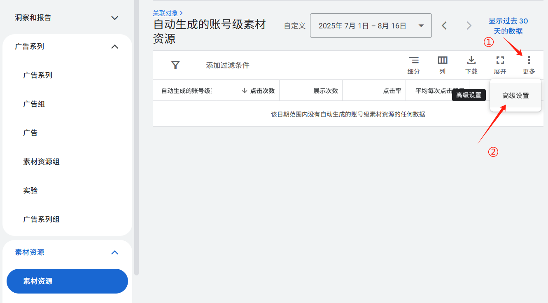Collapse the 素材资源 section chevron
The image size is (548, 303).
[115, 252]
